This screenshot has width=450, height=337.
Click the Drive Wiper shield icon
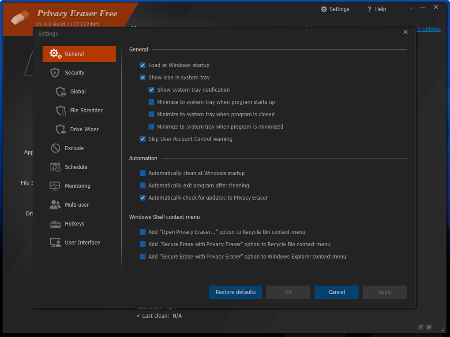click(61, 130)
